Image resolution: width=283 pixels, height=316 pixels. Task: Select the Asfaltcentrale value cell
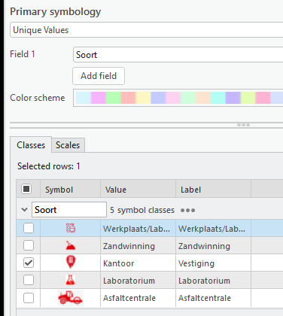(x=138, y=298)
